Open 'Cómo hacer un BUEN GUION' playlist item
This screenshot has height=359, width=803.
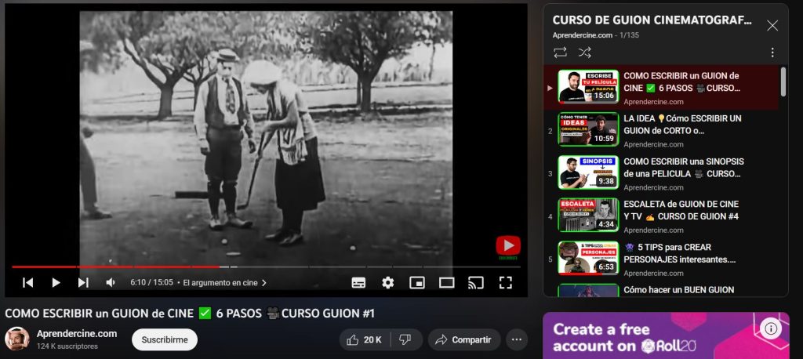point(678,290)
